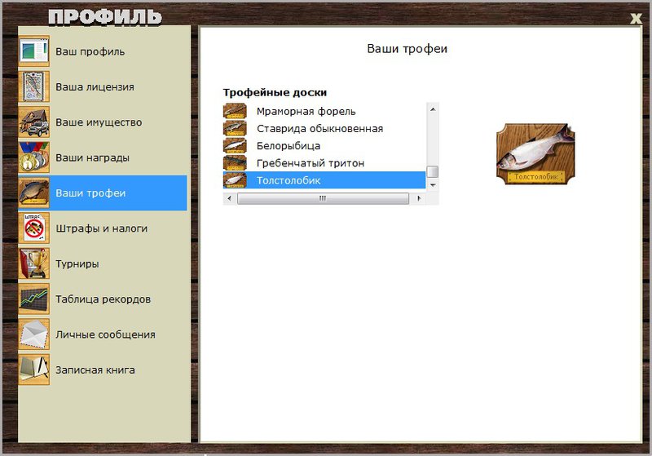This screenshot has width=652, height=456.
Task: Select Белорыбица in trophy list
Action: [324, 146]
